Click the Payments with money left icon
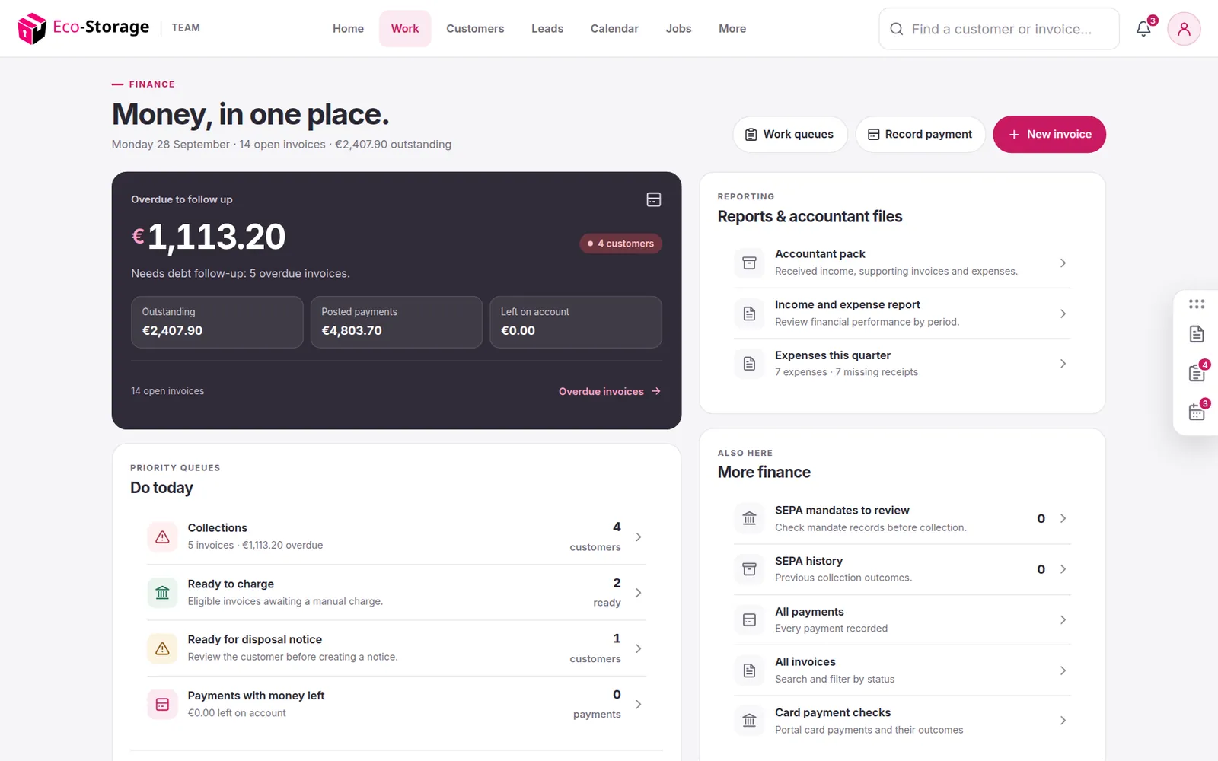The image size is (1218, 761). [x=162, y=705]
